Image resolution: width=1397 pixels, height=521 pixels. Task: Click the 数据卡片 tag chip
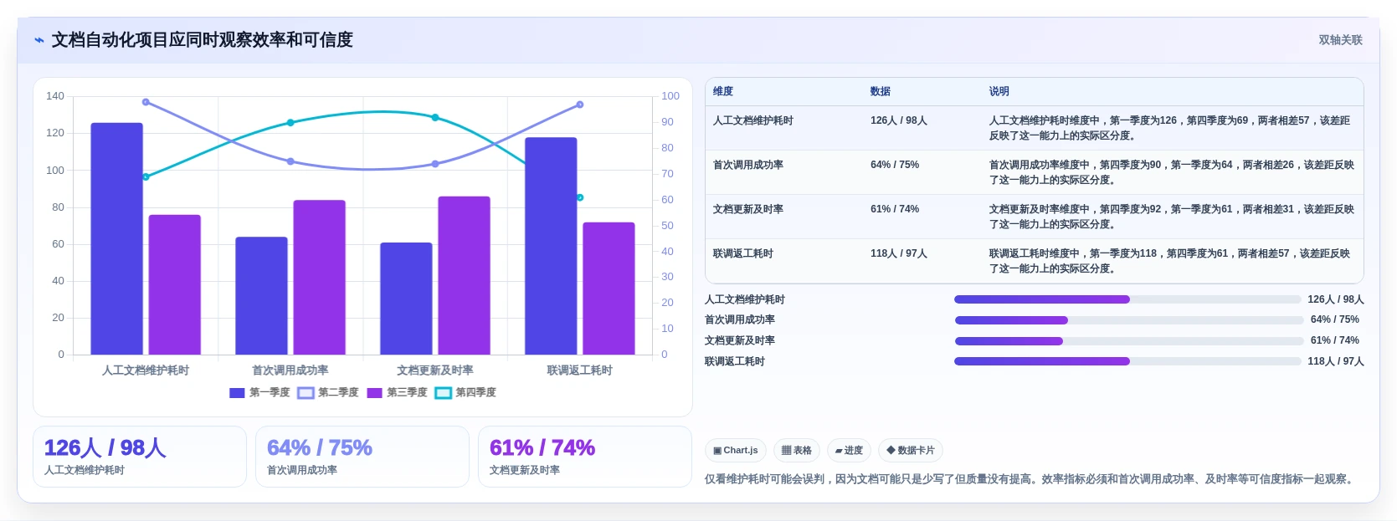tap(911, 450)
